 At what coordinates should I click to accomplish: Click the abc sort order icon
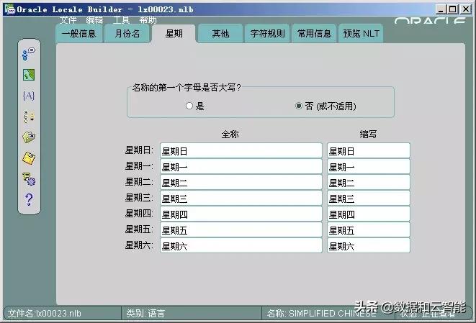[x=29, y=117]
